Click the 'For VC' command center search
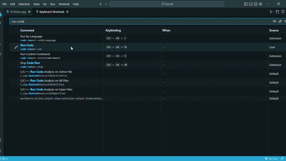The width and height of the screenshot is (286, 161). 167,4
